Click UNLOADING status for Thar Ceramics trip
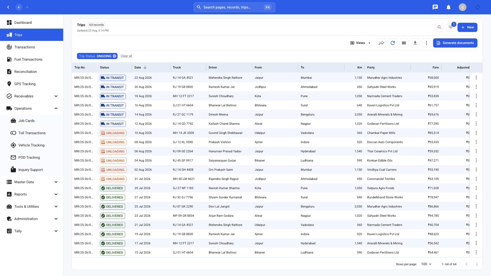 tap(113, 151)
